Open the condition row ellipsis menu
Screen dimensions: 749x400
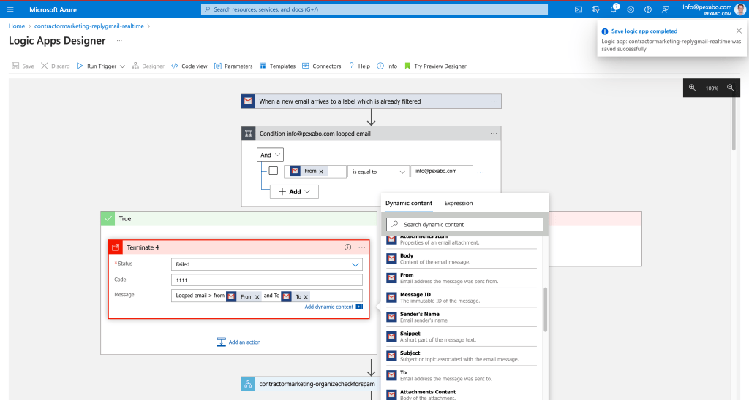(x=481, y=172)
